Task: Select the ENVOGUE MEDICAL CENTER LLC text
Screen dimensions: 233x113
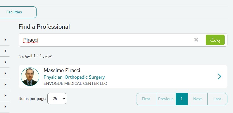Action: click(x=75, y=83)
